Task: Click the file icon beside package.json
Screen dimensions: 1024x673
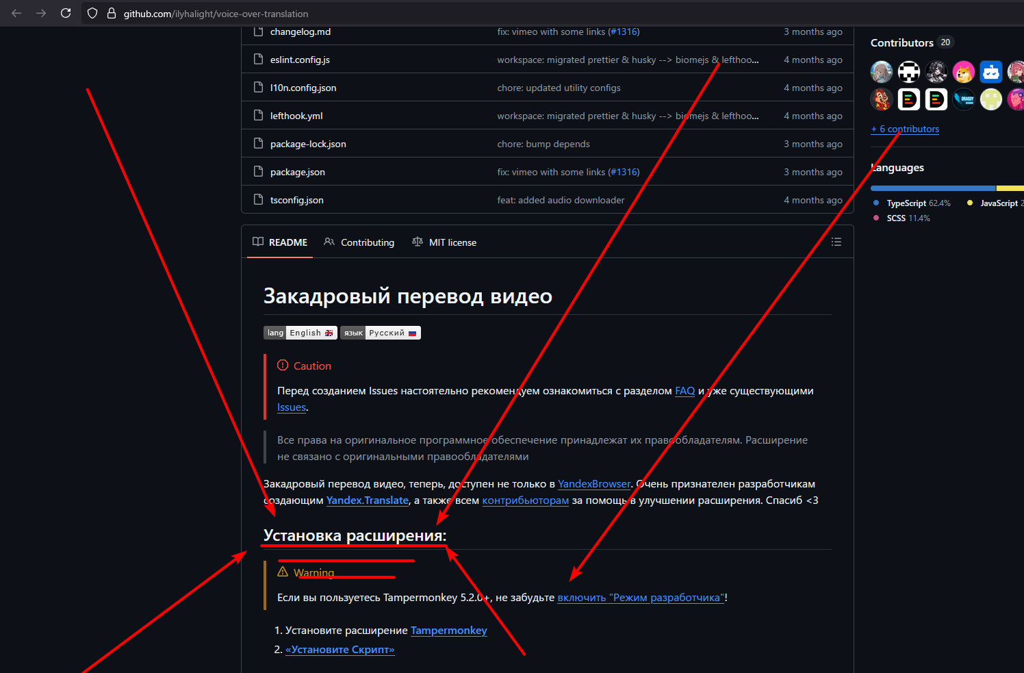Action: (x=258, y=172)
